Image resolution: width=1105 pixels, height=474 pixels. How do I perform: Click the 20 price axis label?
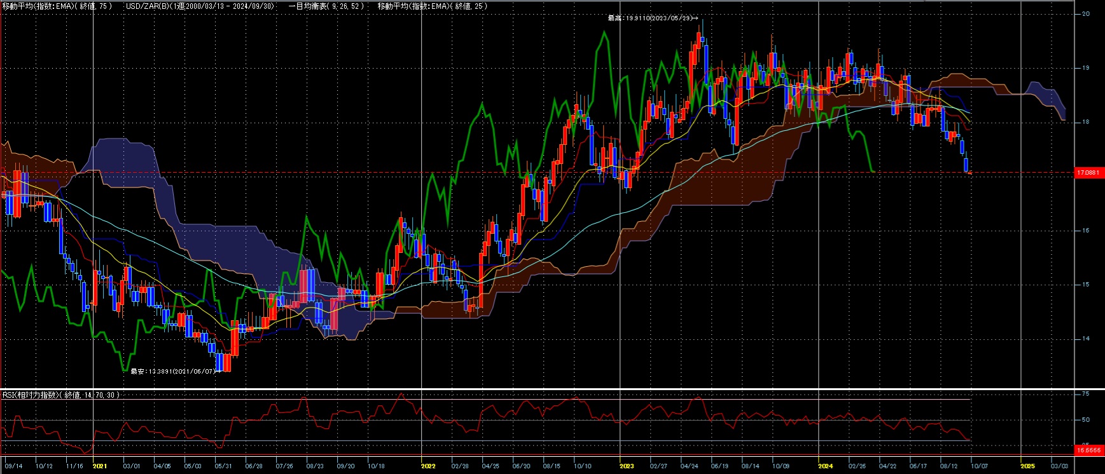pyautogui.click(x=1086, y=14)
